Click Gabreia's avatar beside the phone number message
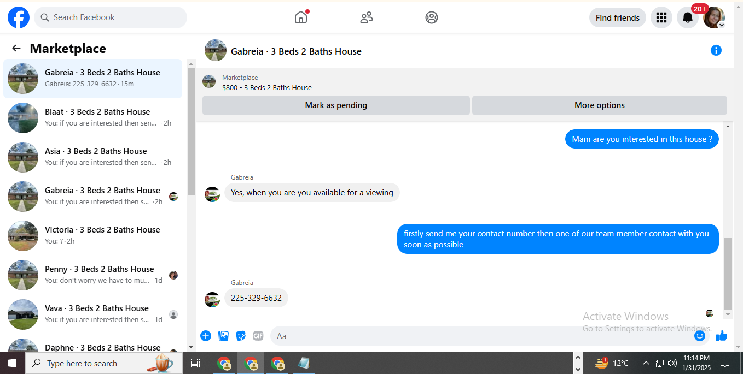 tap(212, 300)
